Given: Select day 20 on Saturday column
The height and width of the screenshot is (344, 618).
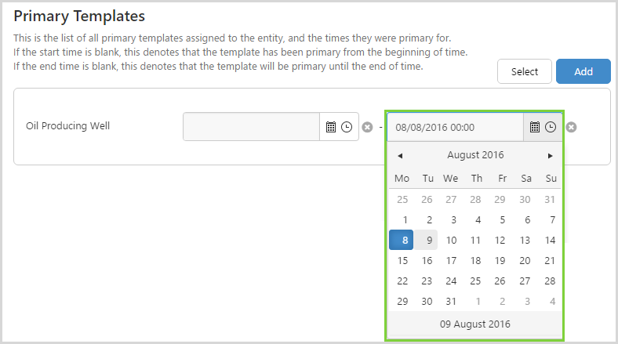Looking at the screenshot, I should pos(525,261).
